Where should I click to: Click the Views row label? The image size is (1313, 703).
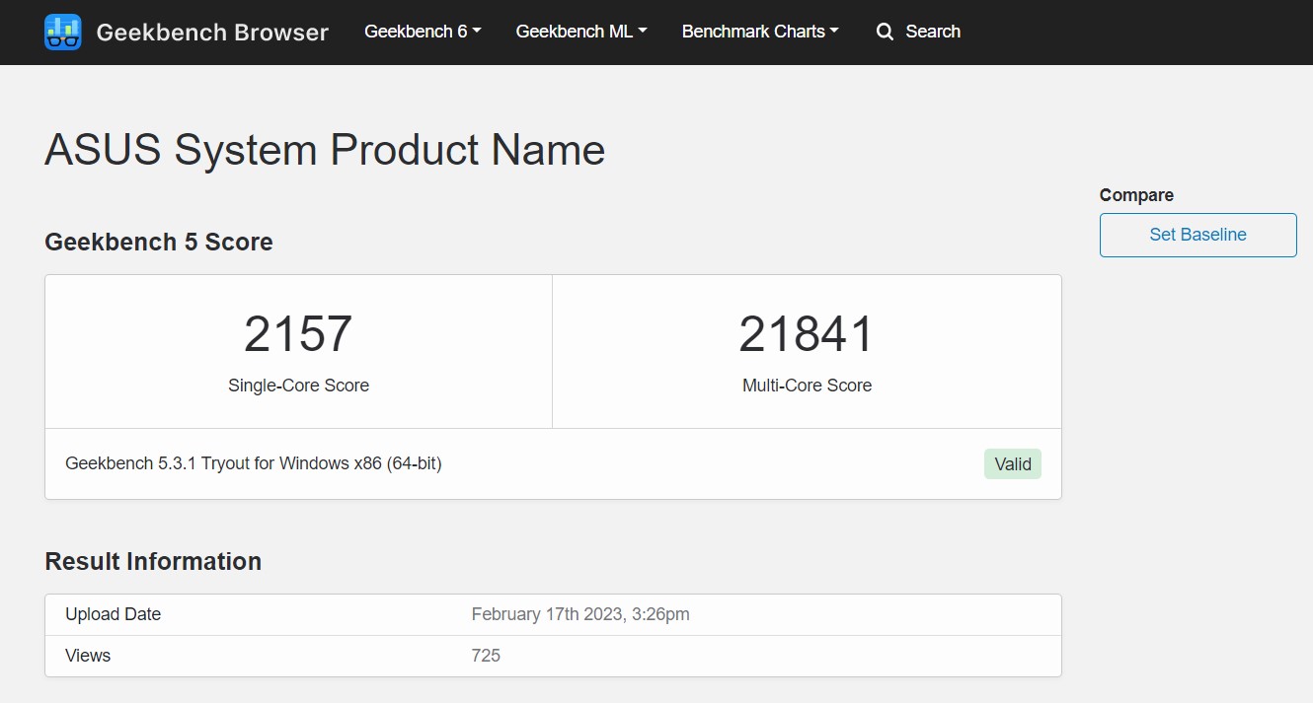coord(88,656)
